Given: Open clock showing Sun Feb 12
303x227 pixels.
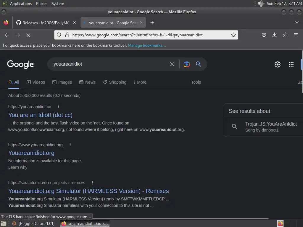Looking at the screenshot, I should point(284,4).
